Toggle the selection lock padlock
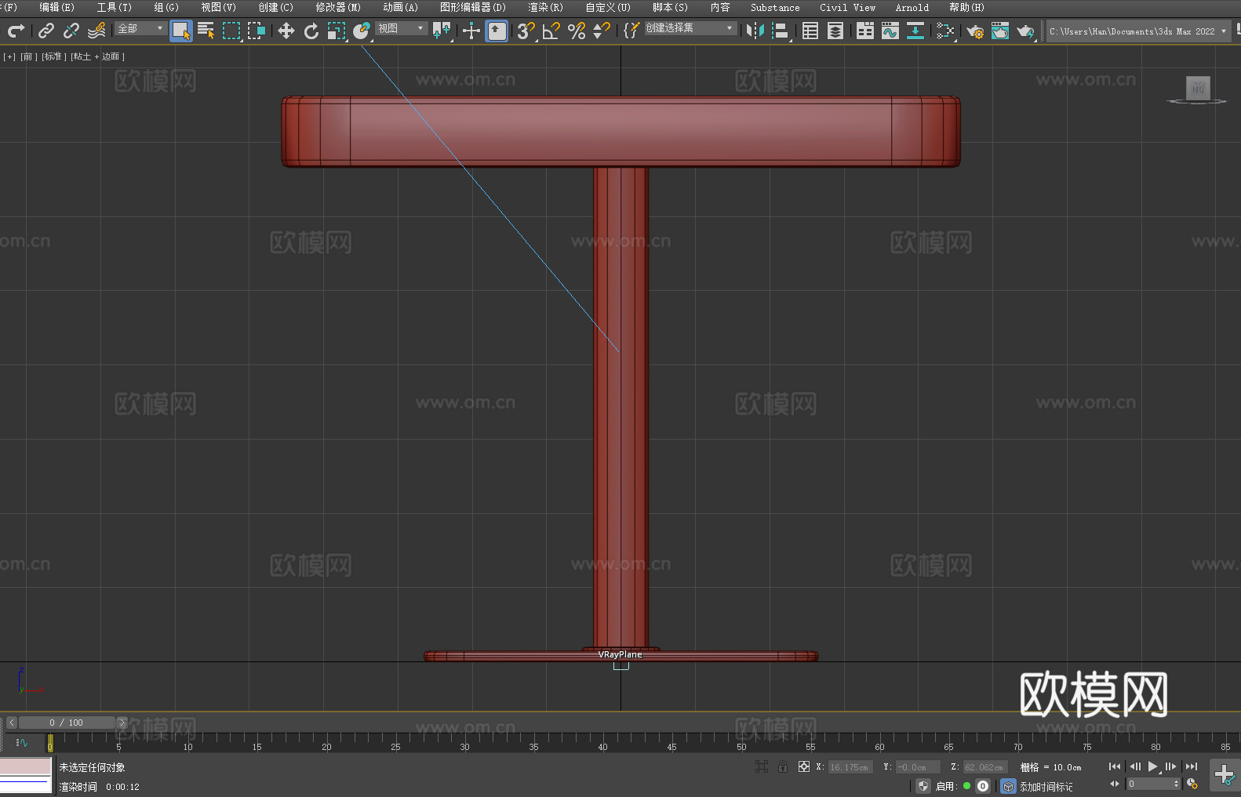1241x797 pixels. [782, 766]
